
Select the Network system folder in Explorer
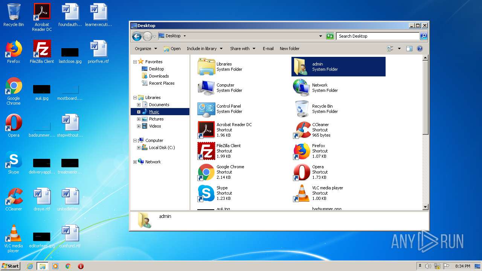point(302,88)
